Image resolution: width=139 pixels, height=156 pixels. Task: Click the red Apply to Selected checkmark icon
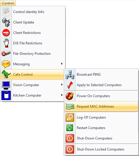coord(70,85)
